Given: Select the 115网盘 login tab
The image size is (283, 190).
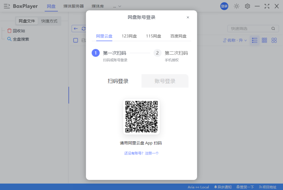Looking at the screenshot, I should click(x=153, y=36).
